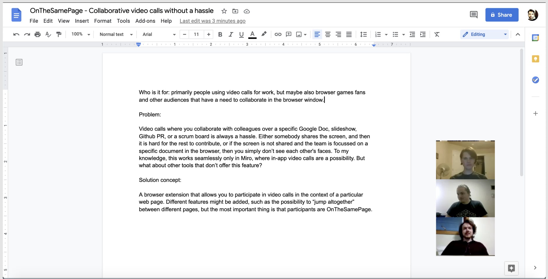Screen dimensions: 548x279
Task: Open Google Calendar side panel
Action: click(535, 38)
